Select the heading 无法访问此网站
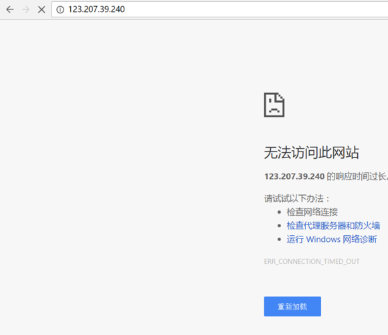The width and height of the screenshot is (388, 335). 311,152
